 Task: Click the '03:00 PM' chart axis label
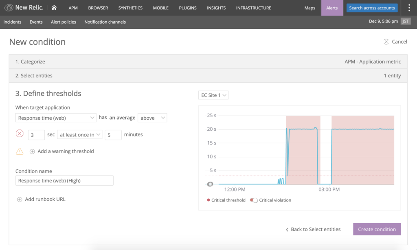(x=329, y=189)
